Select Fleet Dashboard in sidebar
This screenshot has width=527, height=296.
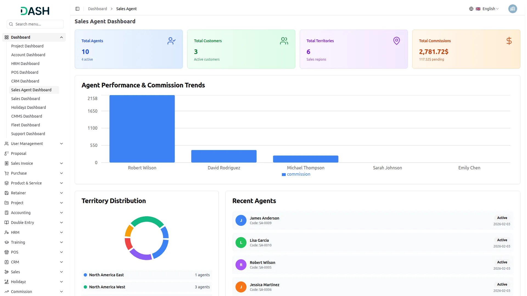click(26, 125)
